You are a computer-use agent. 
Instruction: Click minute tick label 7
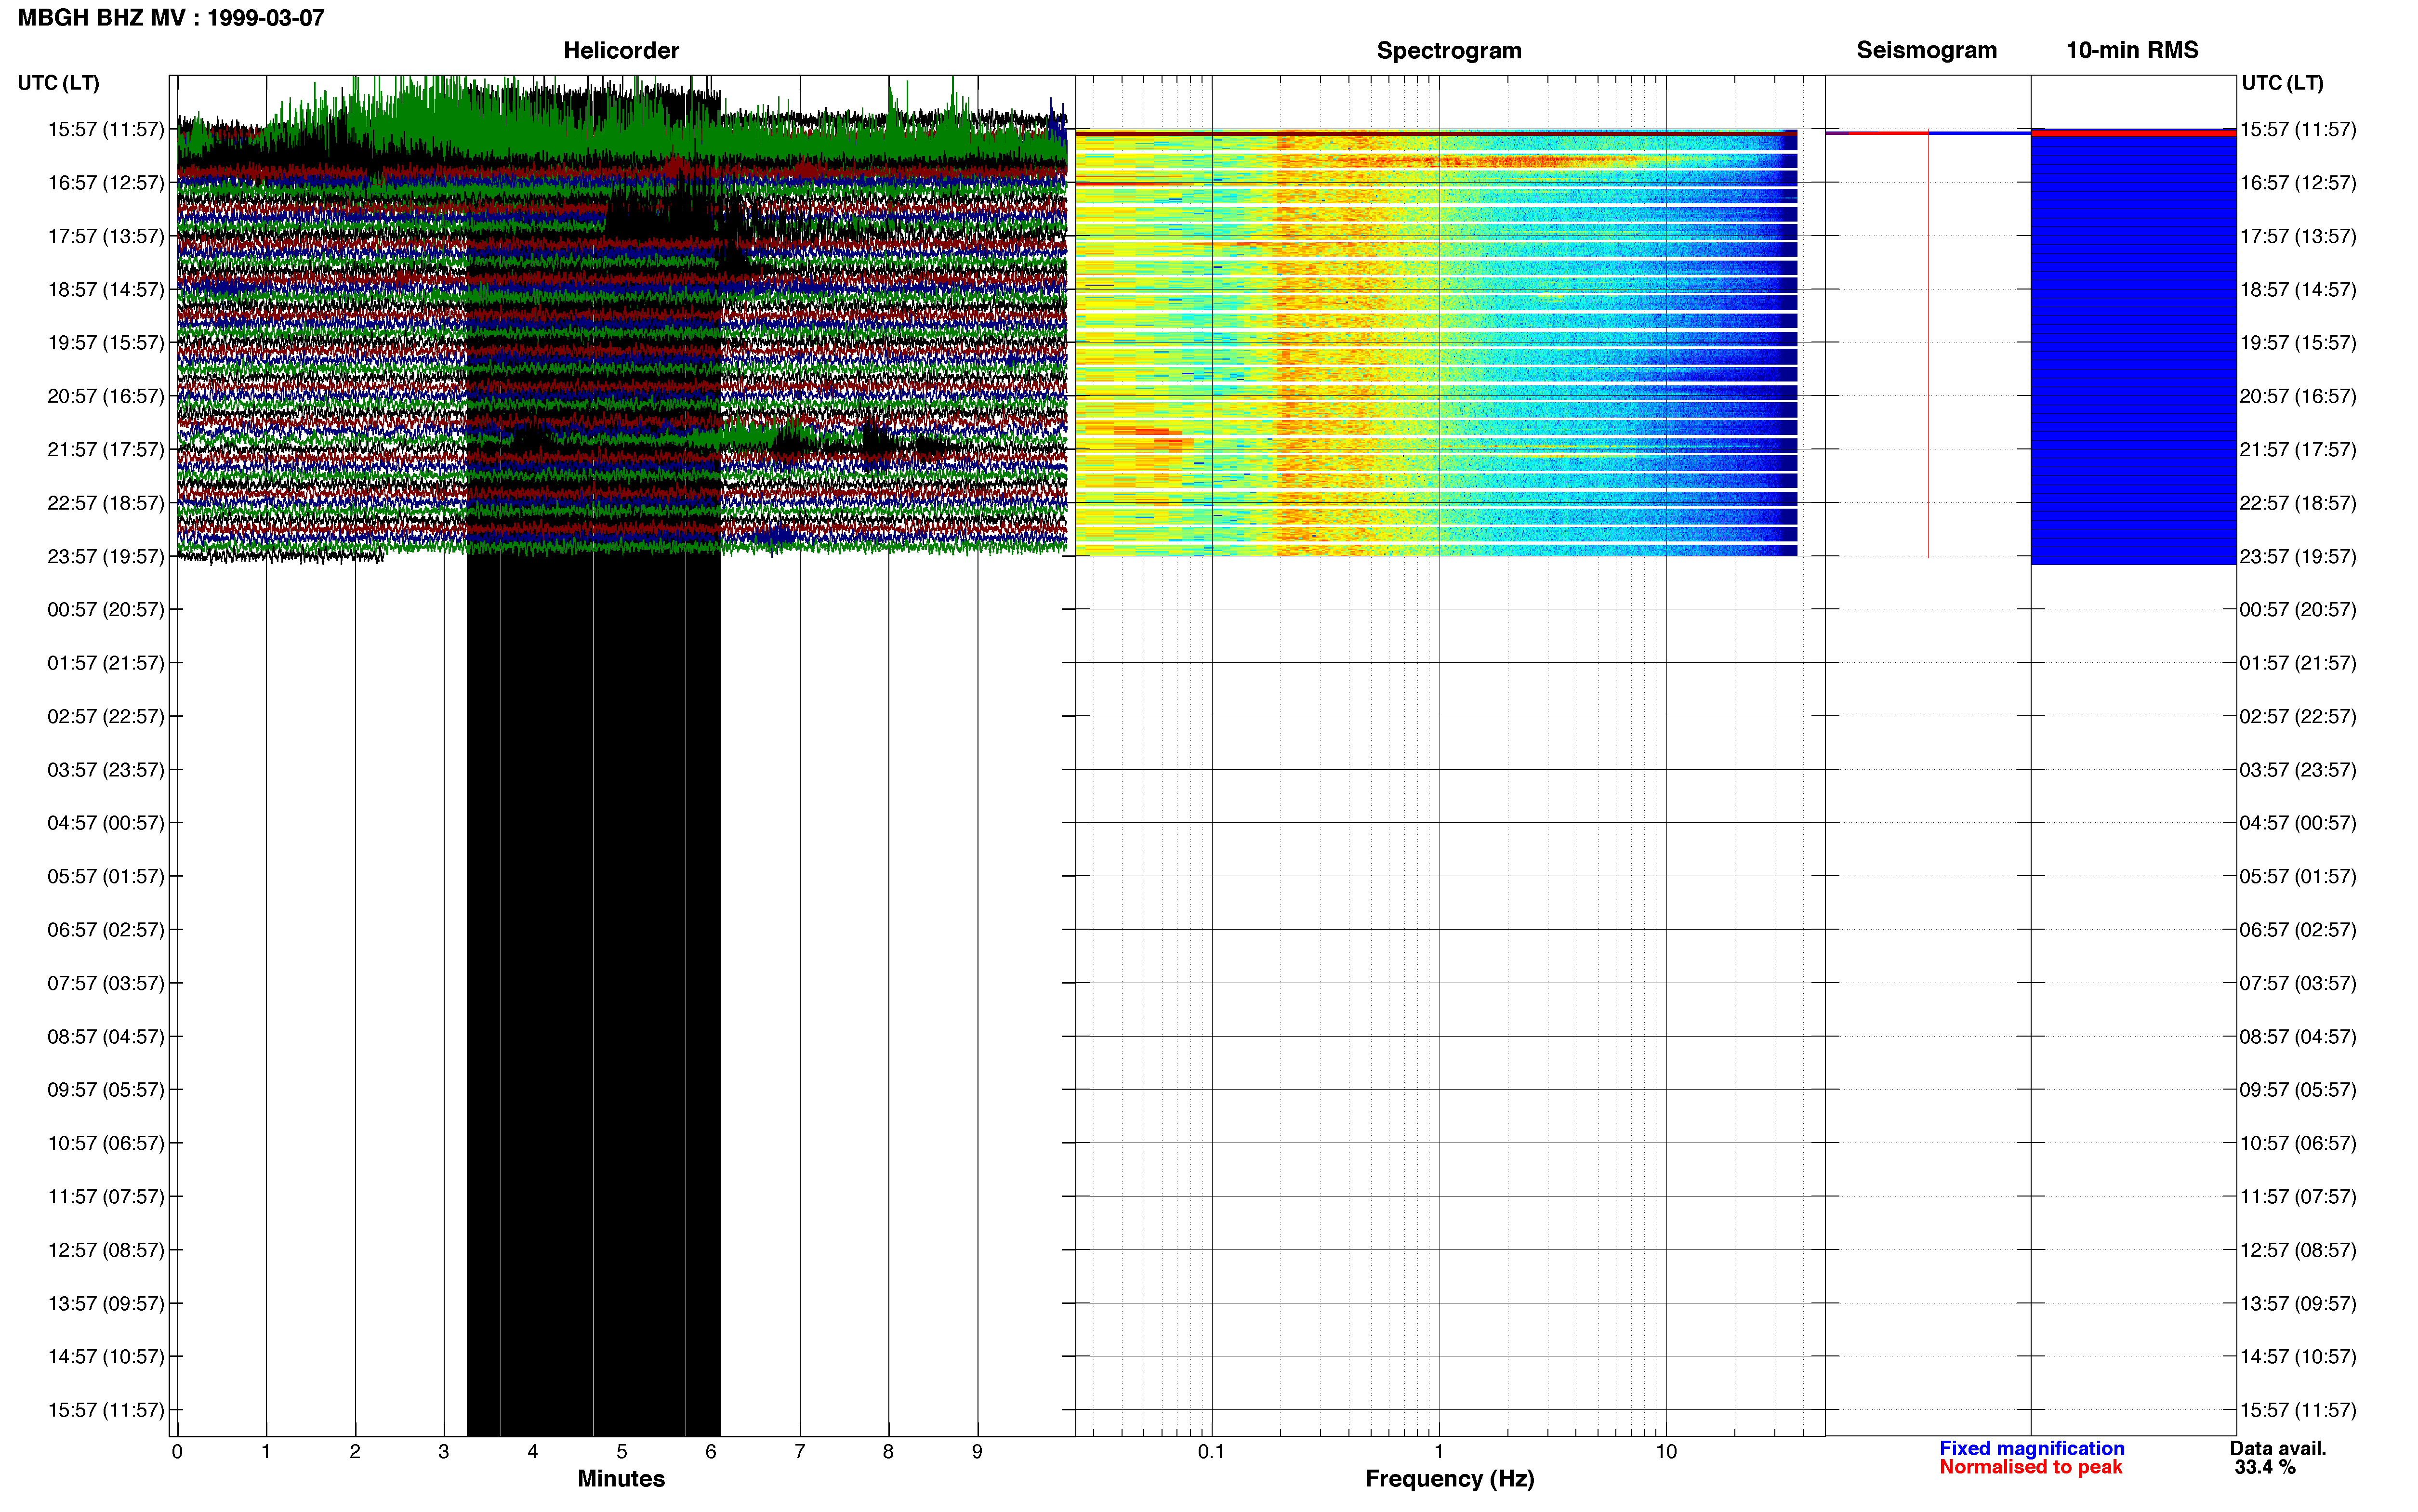(800, 1451)
